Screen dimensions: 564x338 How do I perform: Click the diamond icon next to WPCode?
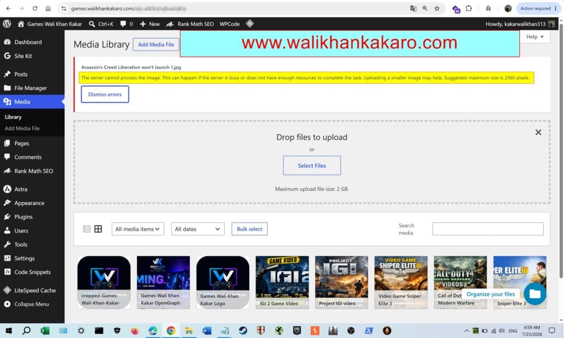[250, 24]
